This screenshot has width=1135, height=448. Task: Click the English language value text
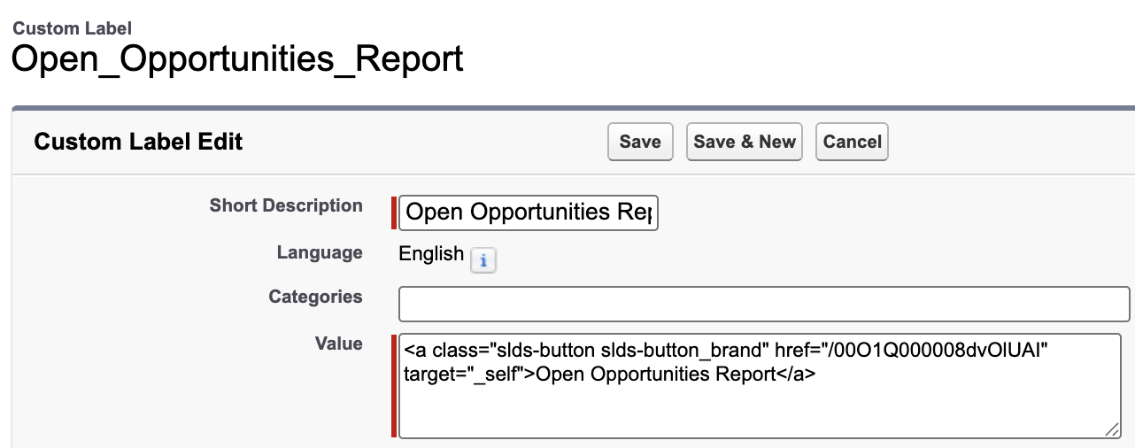pyautogui.click(x=431, y=254)
